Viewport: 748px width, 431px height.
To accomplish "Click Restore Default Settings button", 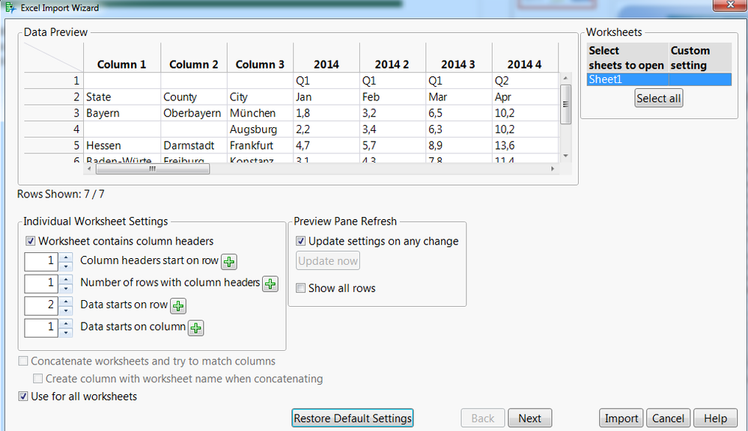I will (353, 418).
